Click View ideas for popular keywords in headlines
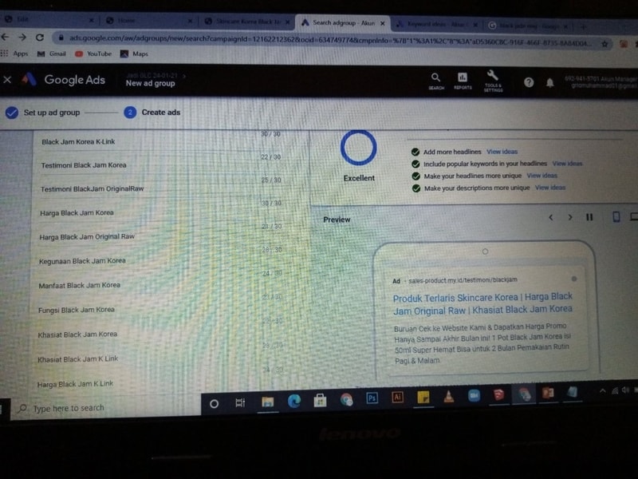The height and width of the screenshot is (479, 638). [x=567, y=164]
